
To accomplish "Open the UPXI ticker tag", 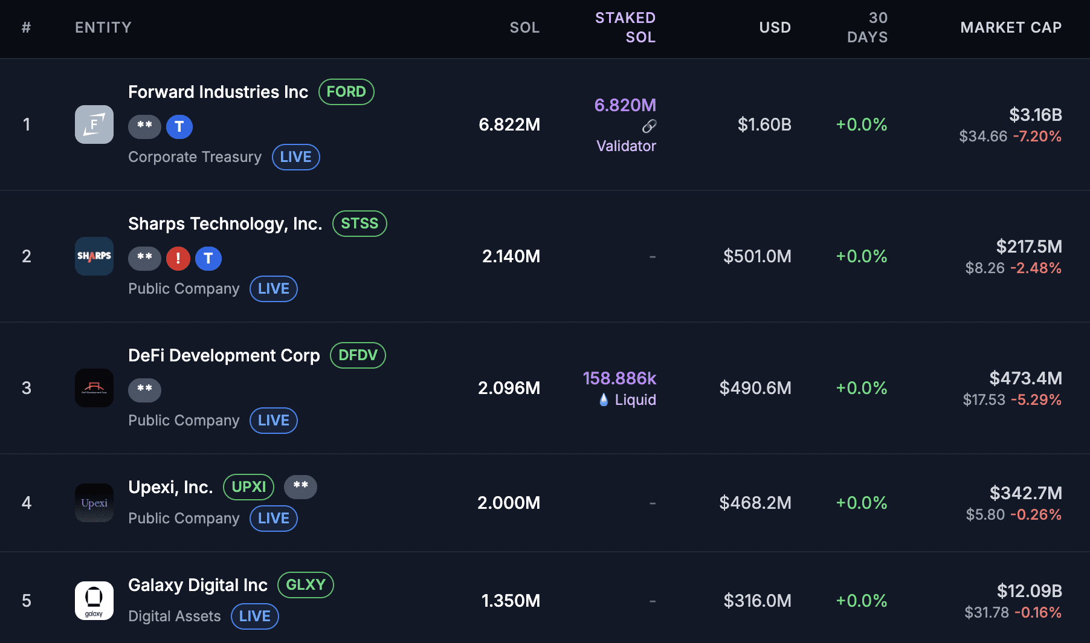I will coord(248,487).
